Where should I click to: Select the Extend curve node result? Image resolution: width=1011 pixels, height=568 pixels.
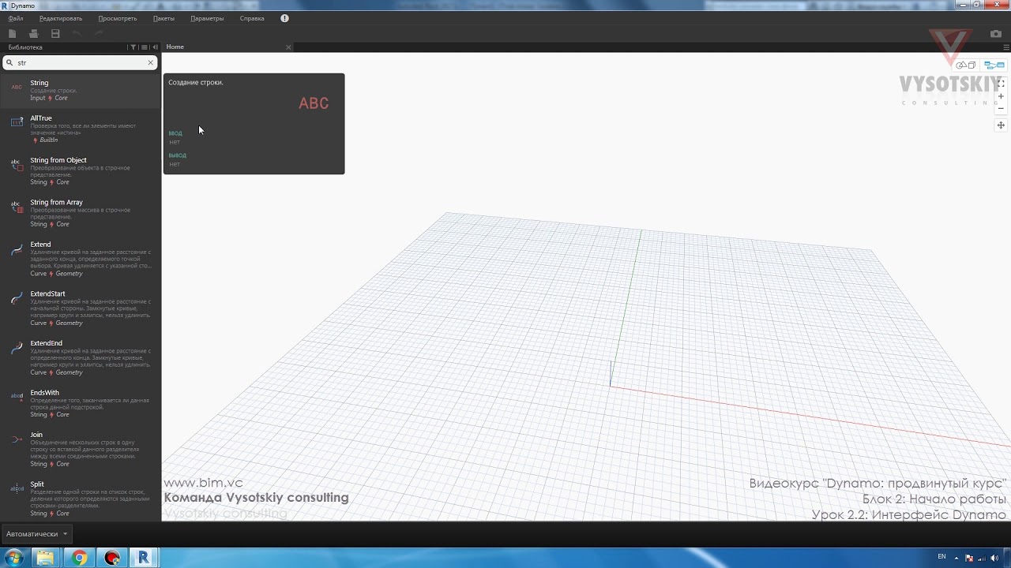pos(81,258)
